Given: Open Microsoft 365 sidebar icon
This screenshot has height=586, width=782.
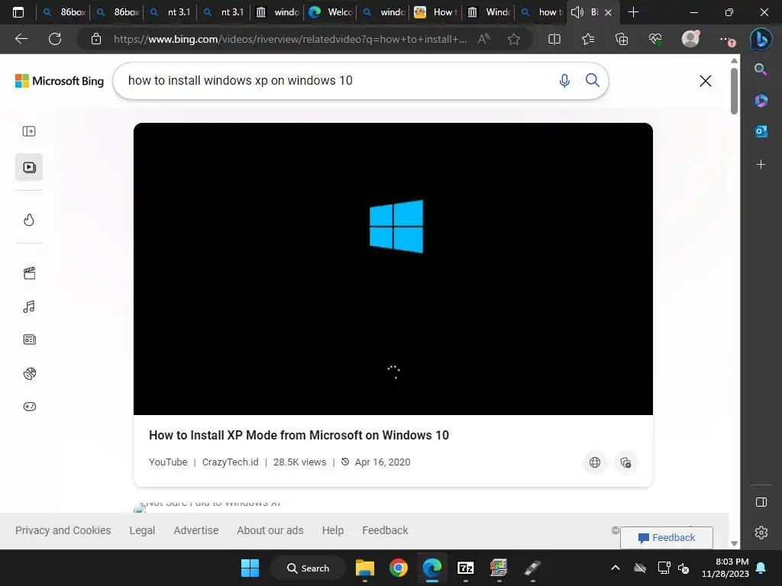Looking at the screenshot, I should tap(761, 100).
